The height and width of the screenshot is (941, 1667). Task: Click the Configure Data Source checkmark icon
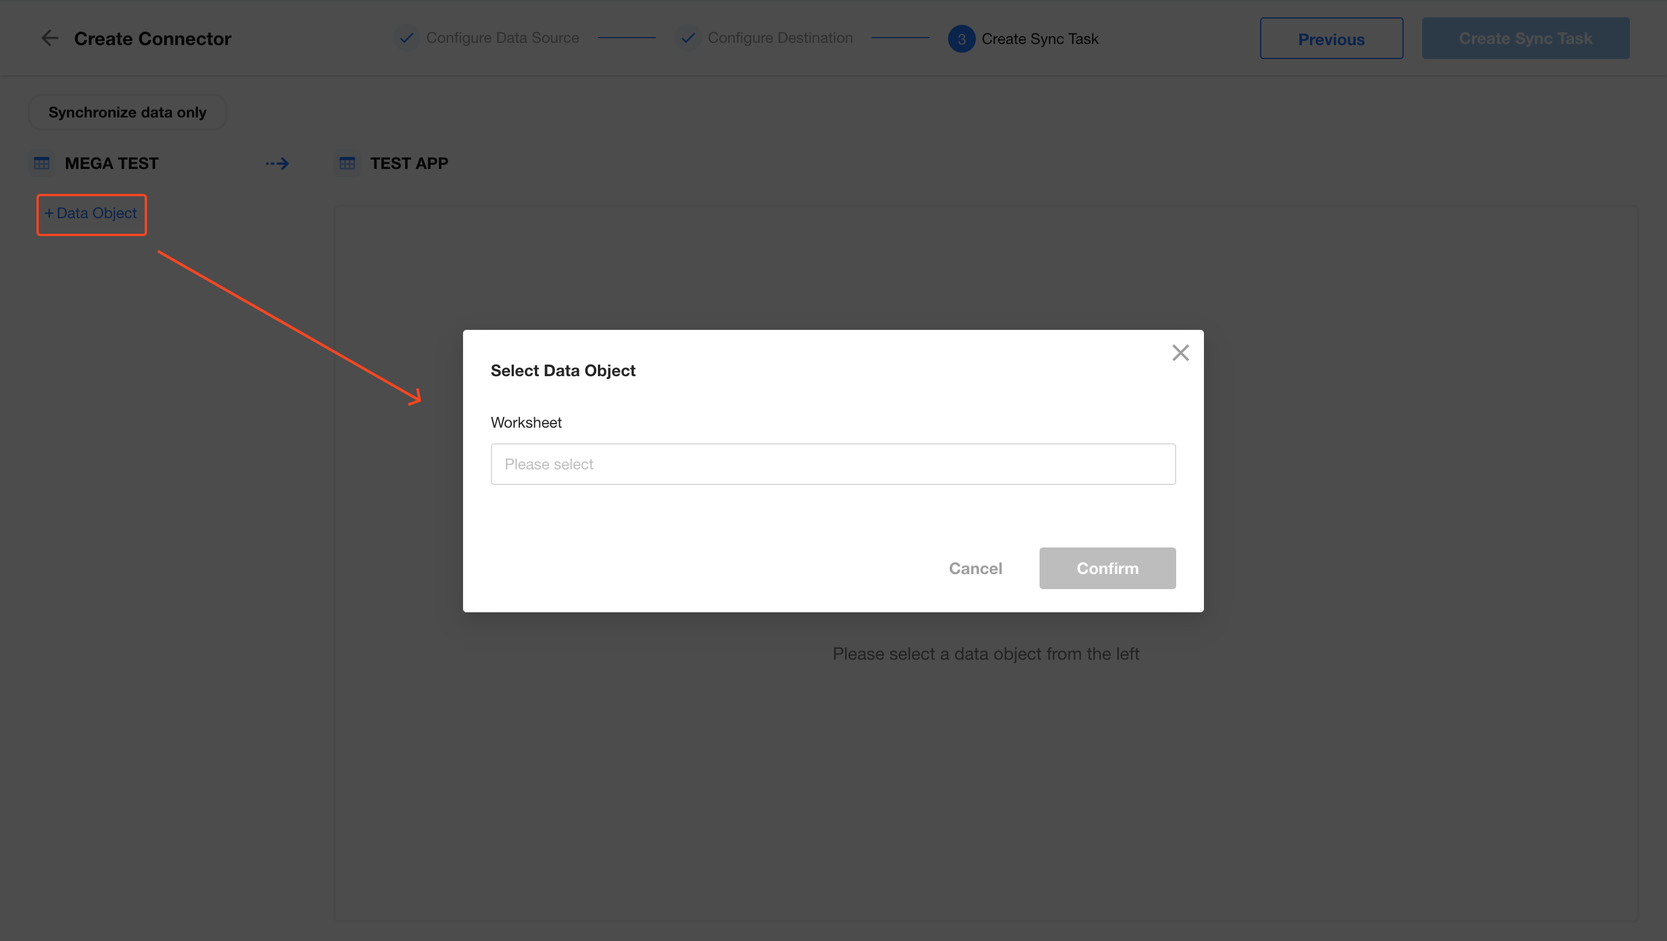406,38
